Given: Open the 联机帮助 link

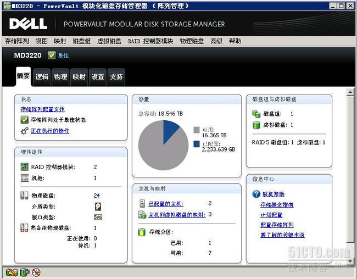Looking at the screenshot, I should point(273,194).
